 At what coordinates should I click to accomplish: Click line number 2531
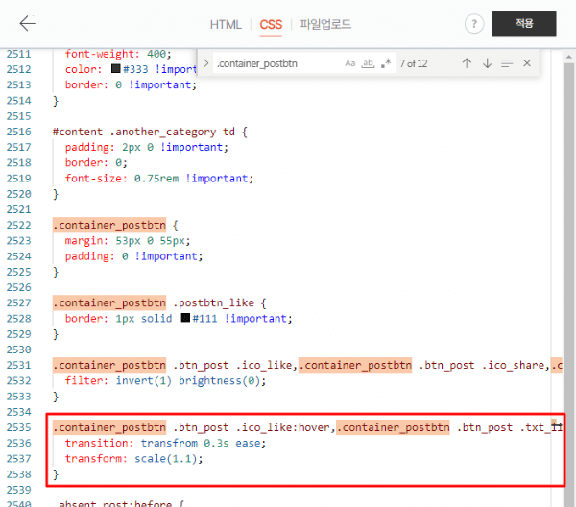point(19,365)
